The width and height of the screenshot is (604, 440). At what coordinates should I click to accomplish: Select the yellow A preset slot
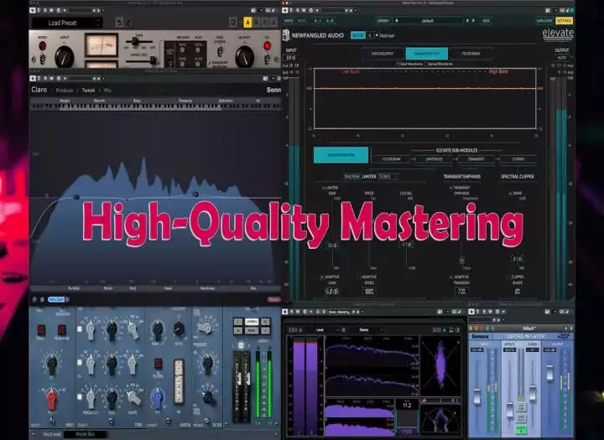247,23
